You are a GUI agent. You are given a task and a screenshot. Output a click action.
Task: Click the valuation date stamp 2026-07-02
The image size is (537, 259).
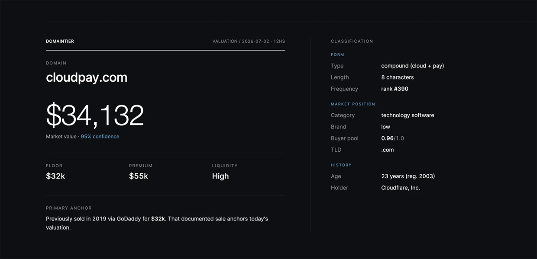(x=256, y=42)
